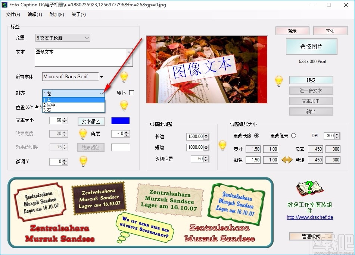
Task: Click the lightbulb hint left of the 预览 button
Action: [x=279, y=81]
